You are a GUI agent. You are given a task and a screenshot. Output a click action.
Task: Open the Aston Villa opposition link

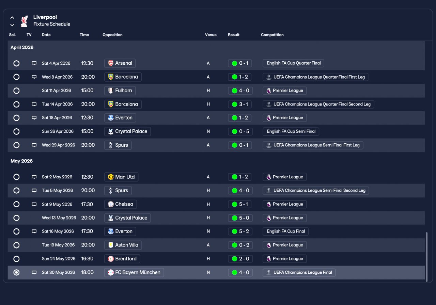[x=123, y=245]
